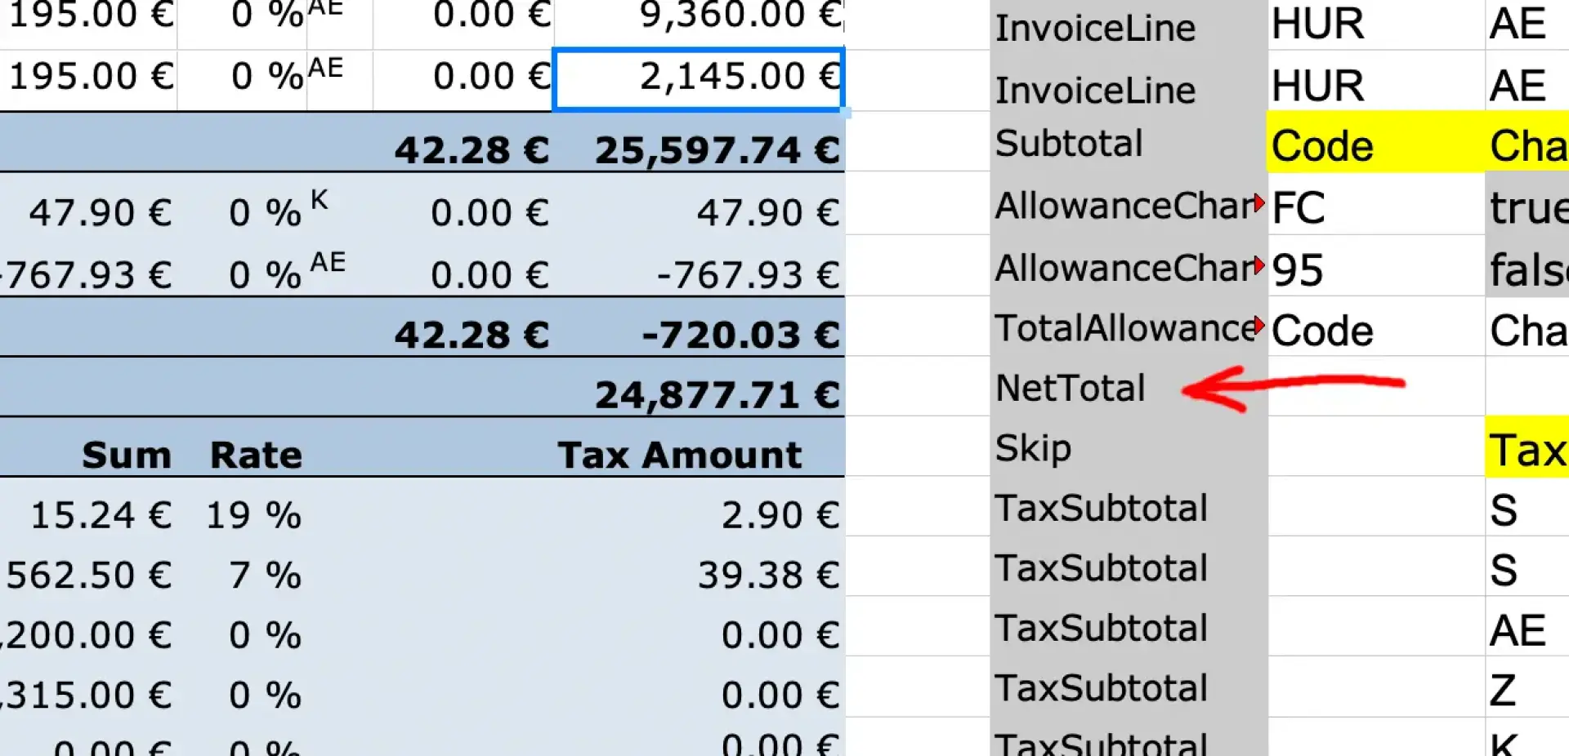Select the 42.28 € above net total
Screen dimensions: 1569x756
[472, 335]
